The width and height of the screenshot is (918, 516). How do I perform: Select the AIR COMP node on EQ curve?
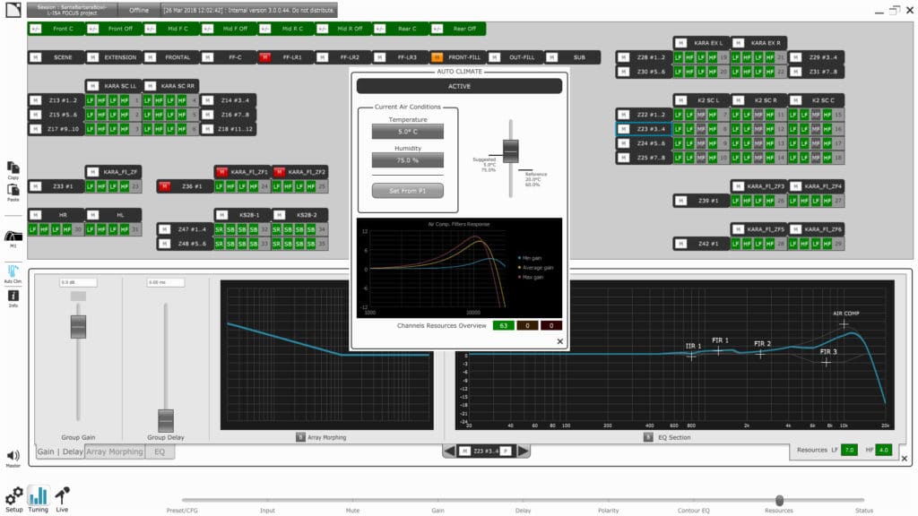844,323
